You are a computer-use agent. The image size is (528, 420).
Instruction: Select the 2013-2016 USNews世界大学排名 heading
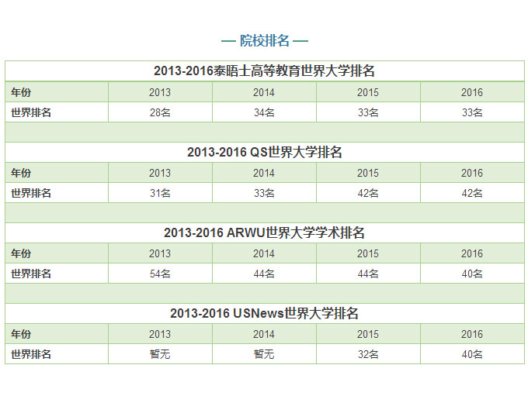point(264,314)
